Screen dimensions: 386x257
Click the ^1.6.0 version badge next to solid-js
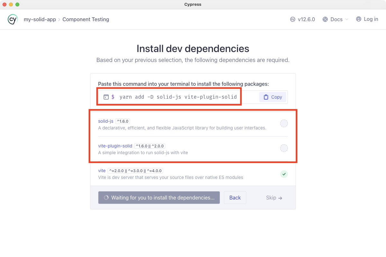click(x=122, y=121)
